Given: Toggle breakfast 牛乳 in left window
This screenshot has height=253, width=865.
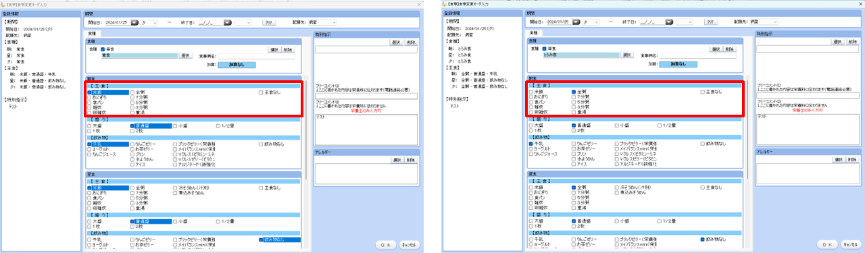Looking at the screenshot, I should pyautogui.click(x=89, y=144).
